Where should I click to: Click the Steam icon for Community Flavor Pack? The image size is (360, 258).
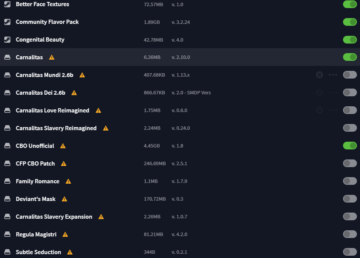point(7,22)
